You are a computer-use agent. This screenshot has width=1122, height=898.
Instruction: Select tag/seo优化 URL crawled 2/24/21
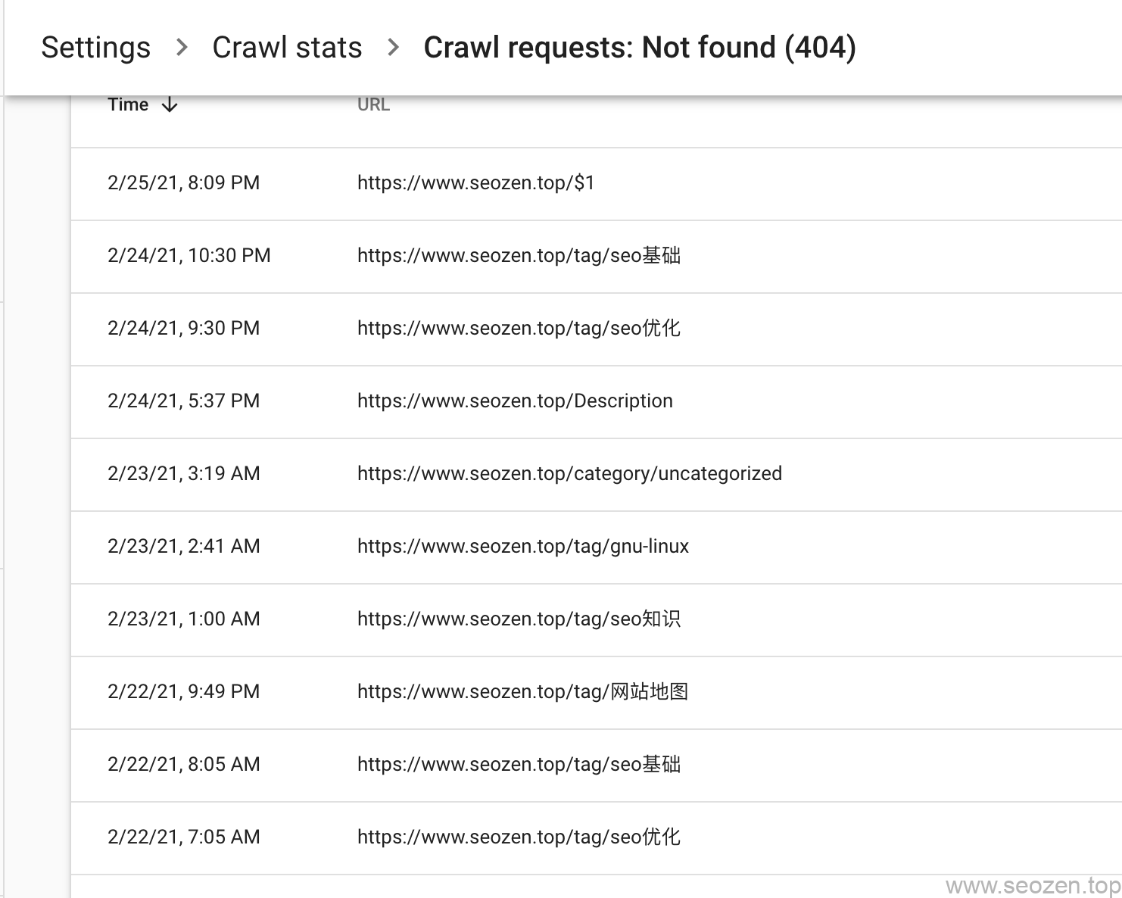point(519,329)
